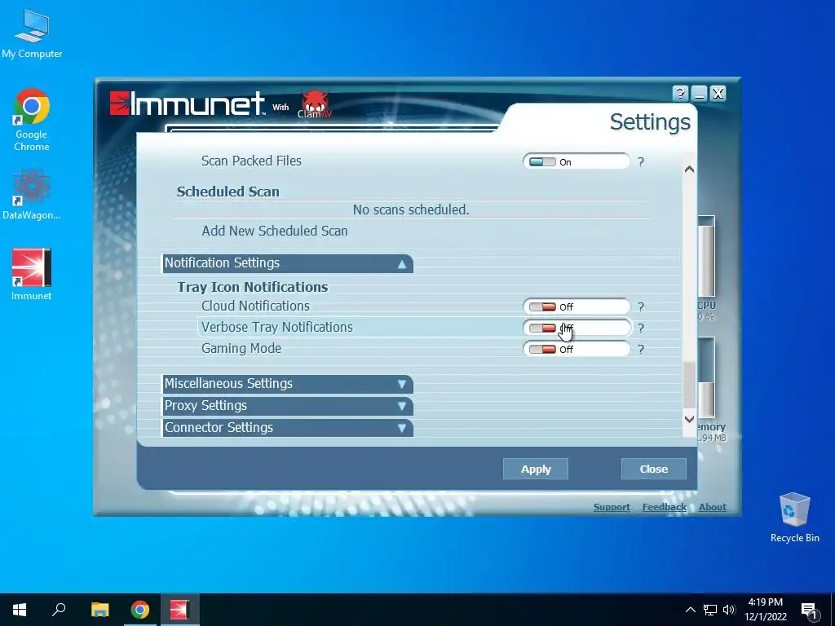Expand the Proxy Settings section
835x626 pixels.
pyautogui.click(x=288, y=406)
